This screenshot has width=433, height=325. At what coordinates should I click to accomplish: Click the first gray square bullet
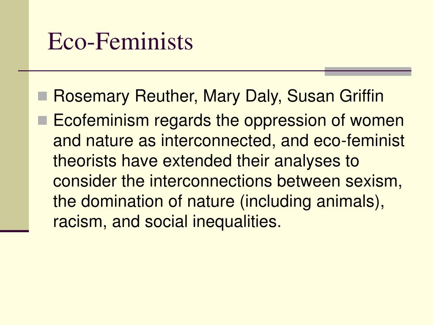pos(42,96)
